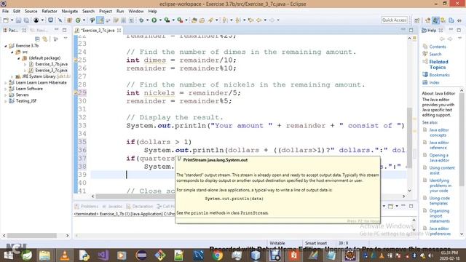Viewport: 466px width, 262px height.
Task: Open the New file dropdown arrow
Action: pyautogui.click(x=12, y=20)
